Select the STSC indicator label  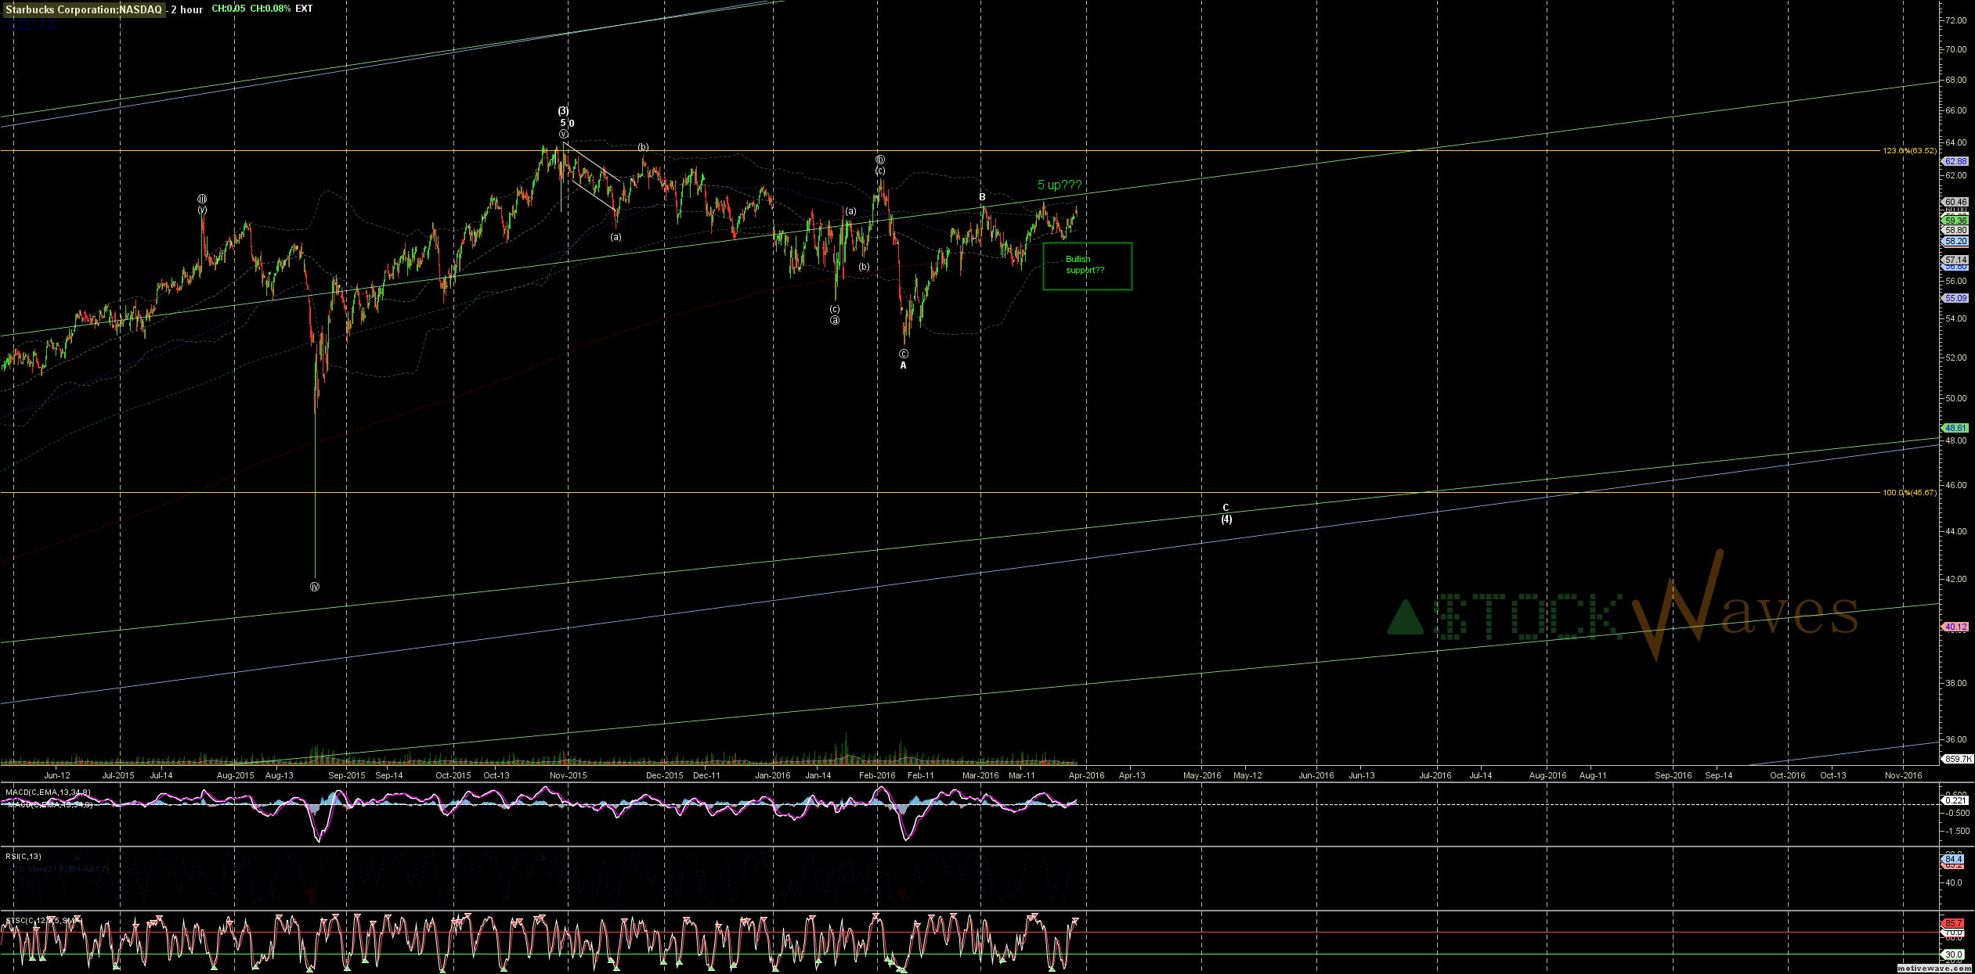coord(43,921)
